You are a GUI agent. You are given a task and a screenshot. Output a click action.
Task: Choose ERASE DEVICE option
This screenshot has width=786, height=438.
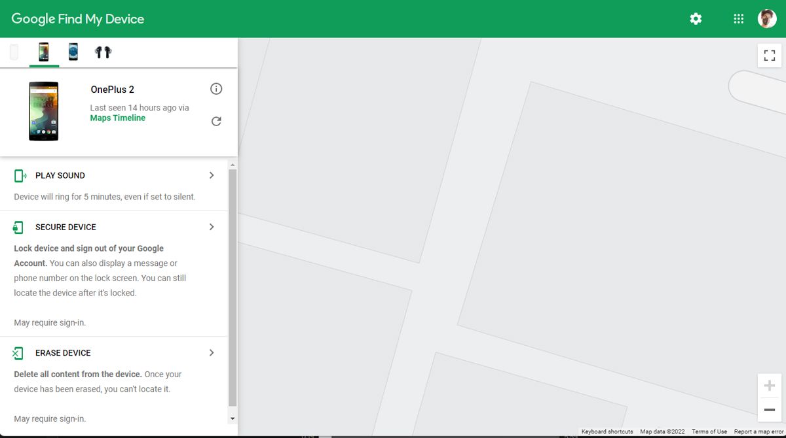63,353
